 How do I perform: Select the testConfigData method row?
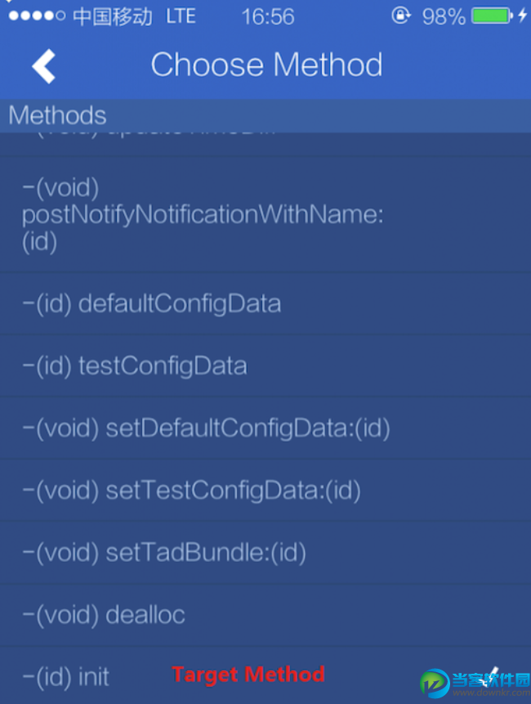[x=135, y=365]
